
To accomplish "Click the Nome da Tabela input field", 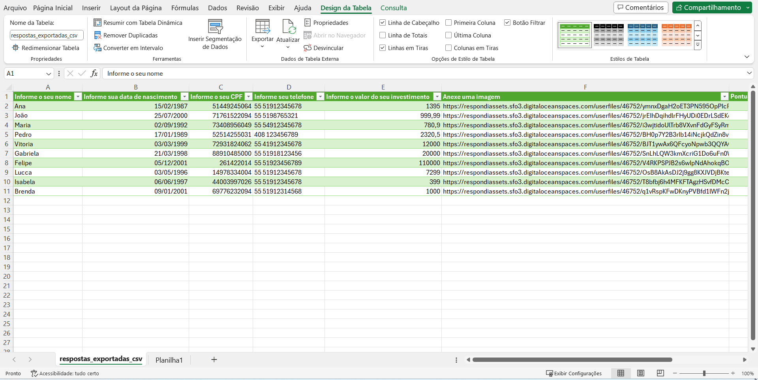I will (46, 35).
